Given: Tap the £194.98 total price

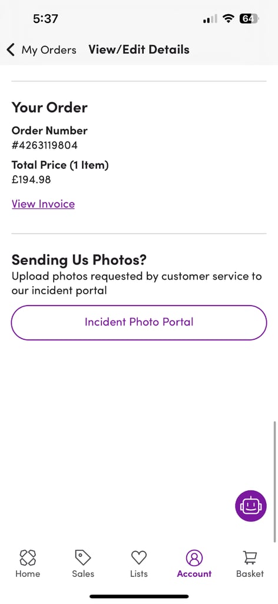Looking at the screenshot, I should pyautogui.click(x=31, y=179).
